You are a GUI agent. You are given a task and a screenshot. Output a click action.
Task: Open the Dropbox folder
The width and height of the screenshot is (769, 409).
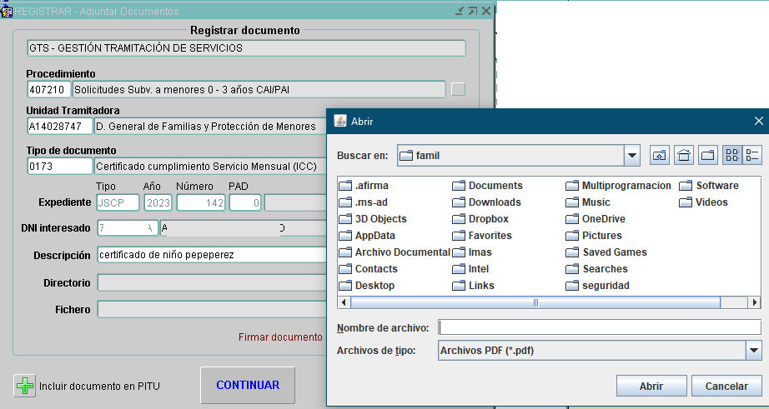click(488, 219)
